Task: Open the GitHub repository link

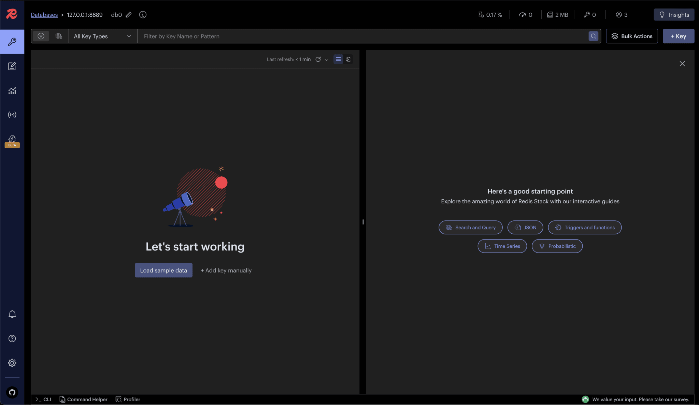Action: [12, 392]
